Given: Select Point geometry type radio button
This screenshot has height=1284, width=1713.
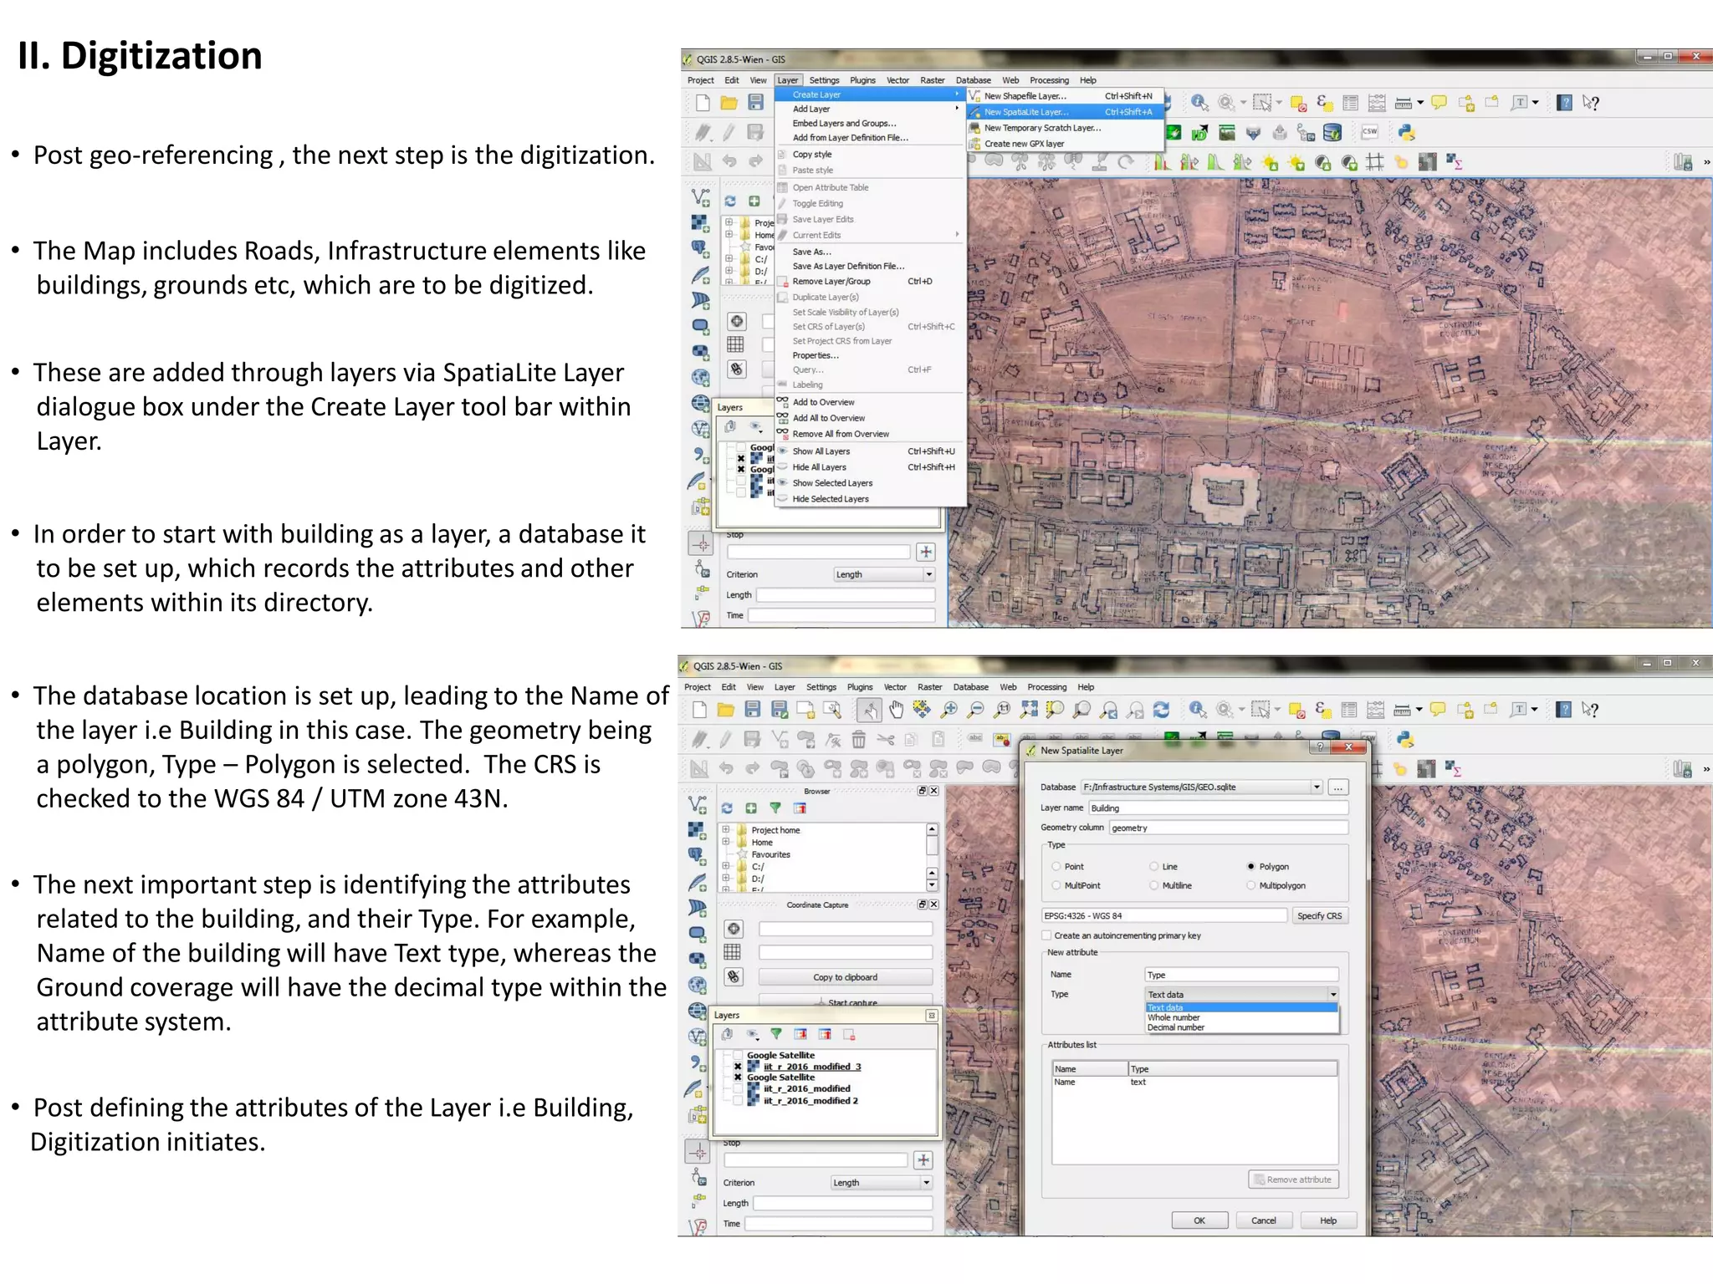Looking at the screenshot, I should (1056, 867).
